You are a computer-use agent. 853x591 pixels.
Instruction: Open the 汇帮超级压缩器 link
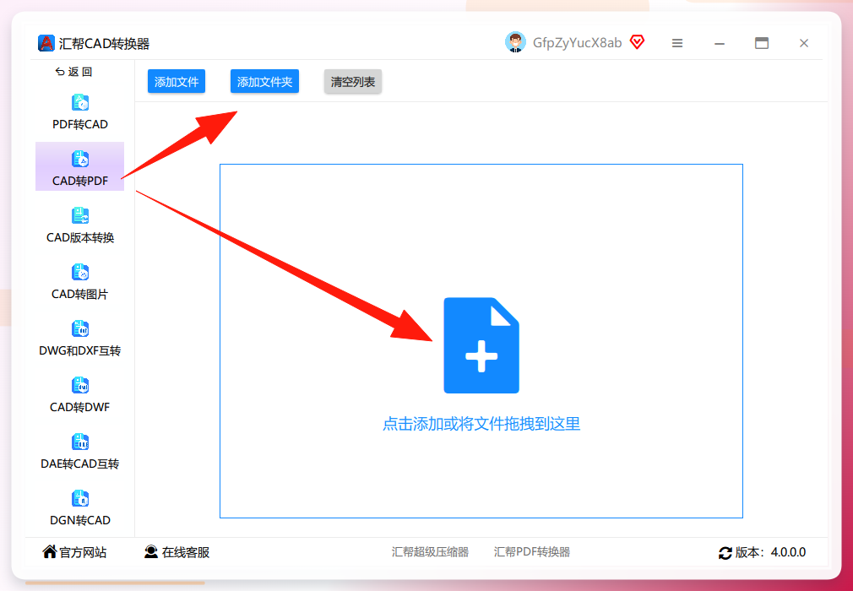click(430, 552)
